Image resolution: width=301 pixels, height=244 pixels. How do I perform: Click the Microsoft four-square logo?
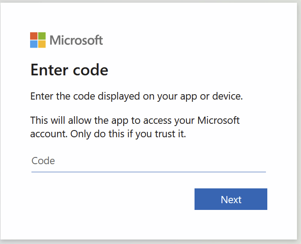point(38,40)
